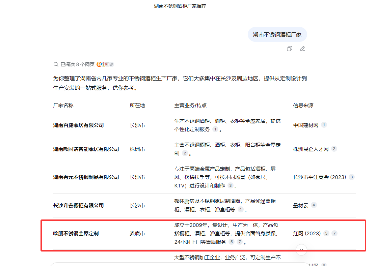Click the description 整体厨房及不锈钢家居制造商
The height and width of the screenshot is (266, 377).
225,206
